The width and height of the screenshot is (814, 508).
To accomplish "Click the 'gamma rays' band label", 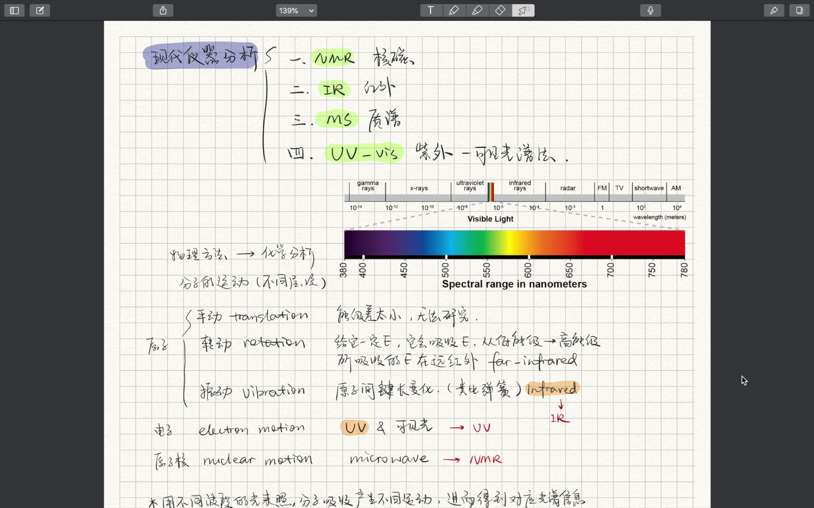I will point(367,186).
